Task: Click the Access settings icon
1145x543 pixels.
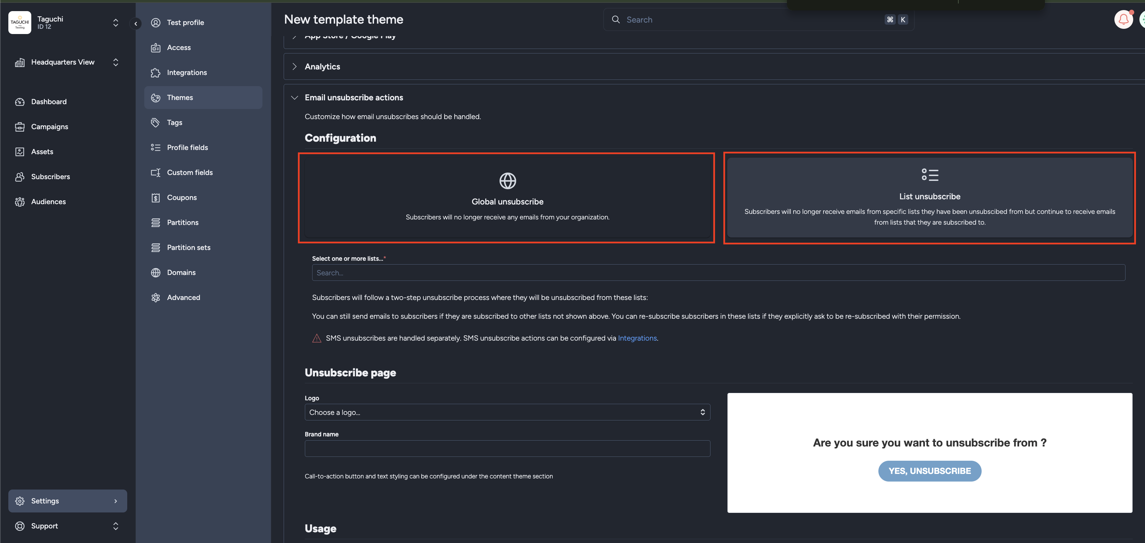Action: [156, 48]
